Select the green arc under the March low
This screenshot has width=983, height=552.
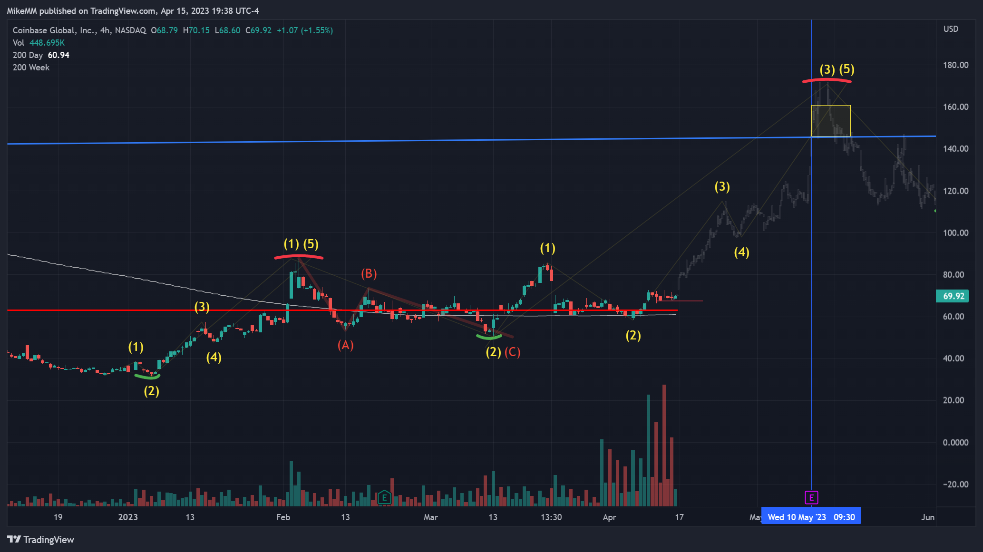point(489,337)
